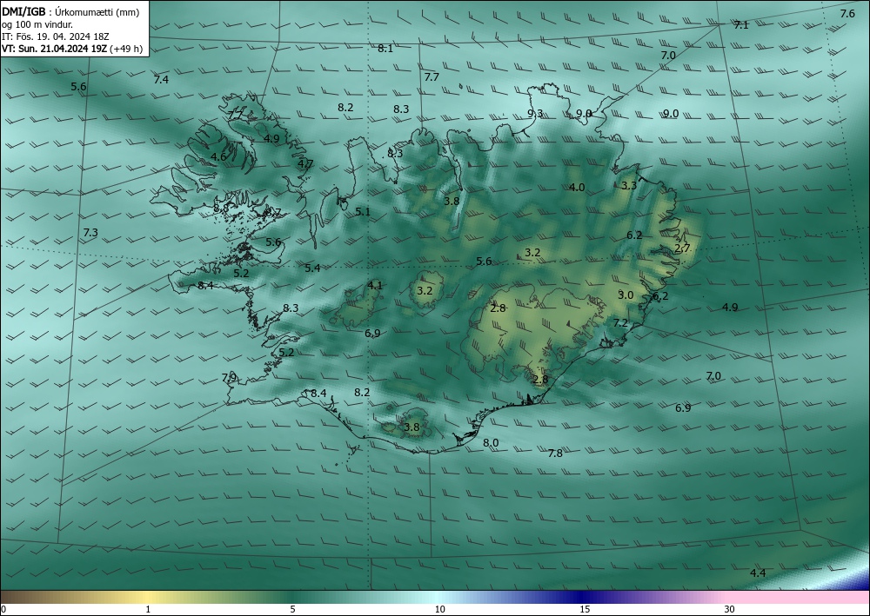Click the 'og 100 m vindur.' legend line
This screenshot has width=870, height=616.
37,24
